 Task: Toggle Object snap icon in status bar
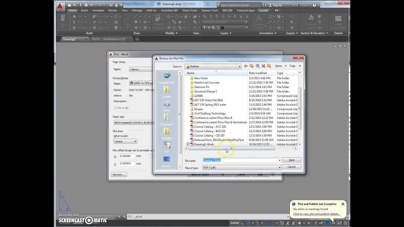[x=272, y=223]
